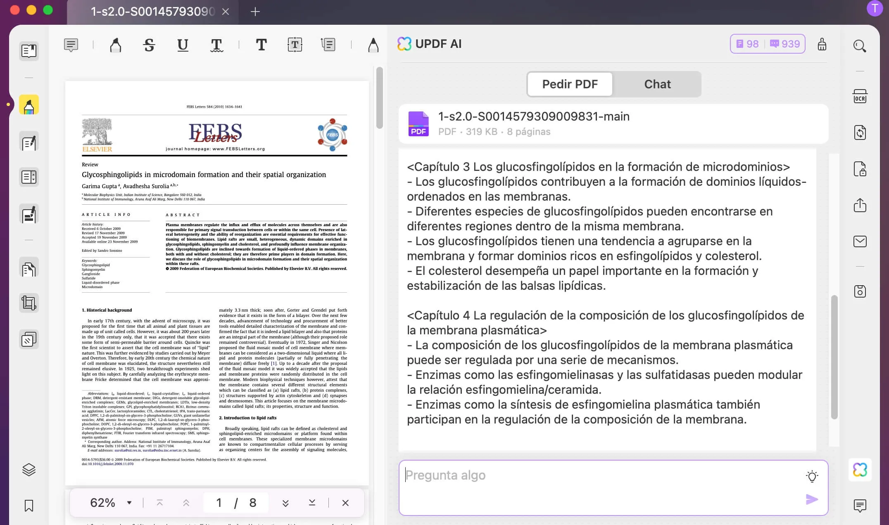Click the doi:10.1016/j.febslet.2009.11.070 link

pos(107,464)
